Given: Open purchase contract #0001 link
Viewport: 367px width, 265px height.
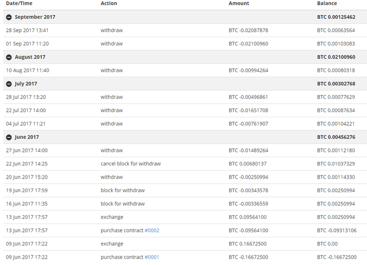Looking at the screenshot, I should pyautogui.click(x=152, y=257).
